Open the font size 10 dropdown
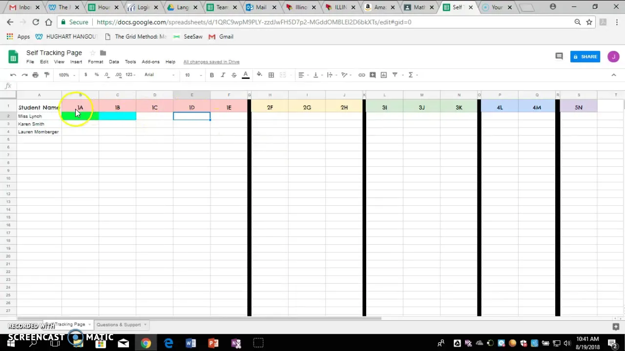 pyautogui.click(x=193, y=75)
